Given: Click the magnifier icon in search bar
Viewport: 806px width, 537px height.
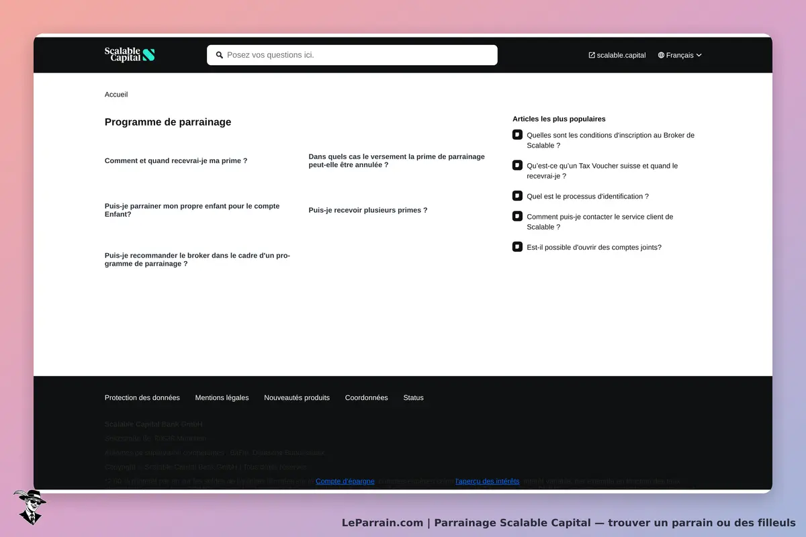Looking at the screenshot, I should point(219,55).
